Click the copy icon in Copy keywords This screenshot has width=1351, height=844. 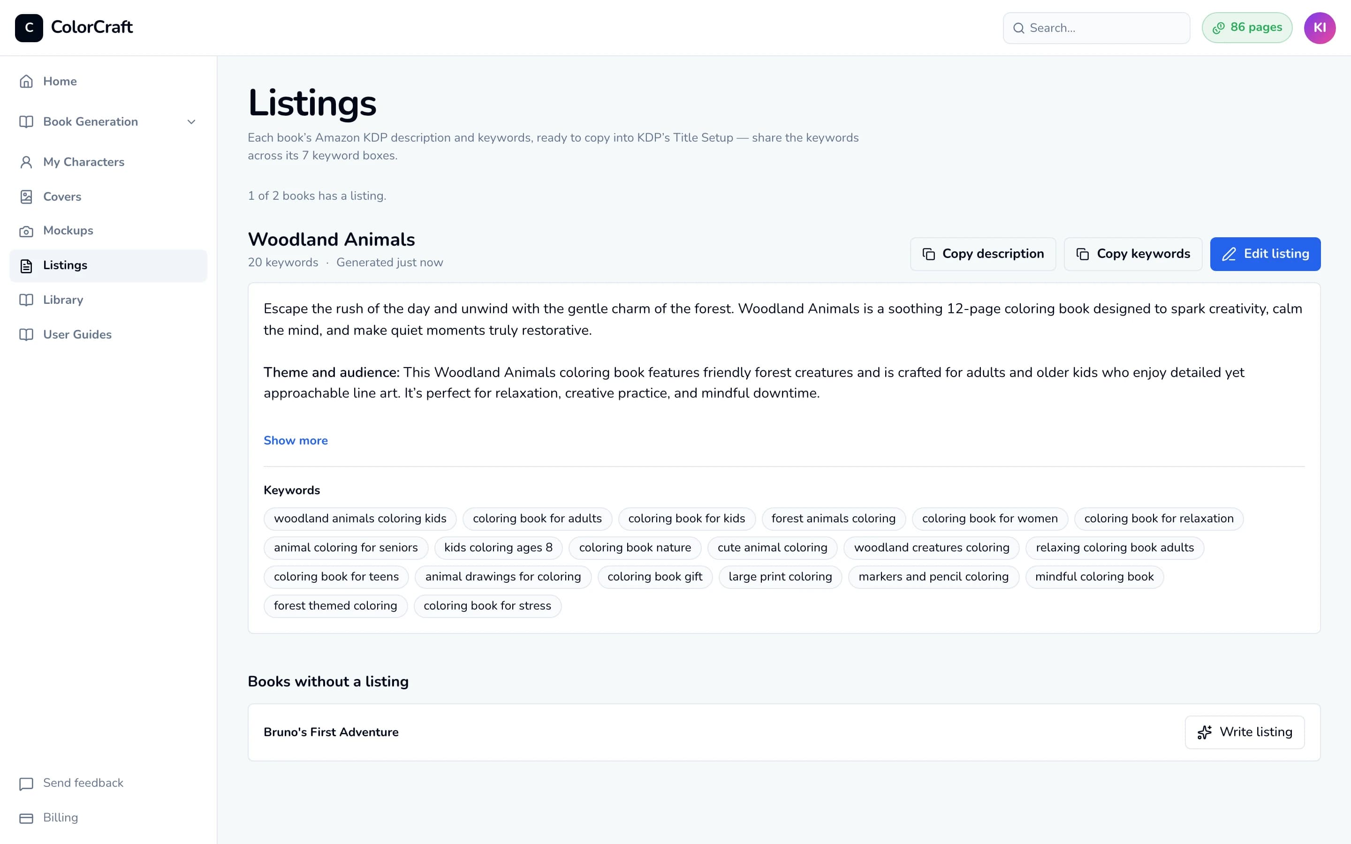click(x=1083, y=254)
